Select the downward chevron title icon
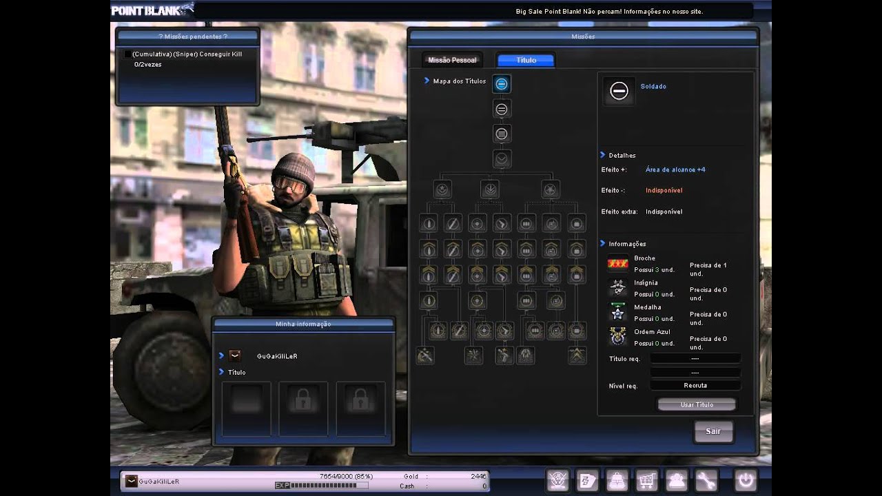Image resolution: width=882 pixels, height=496 pixels. 502,159
